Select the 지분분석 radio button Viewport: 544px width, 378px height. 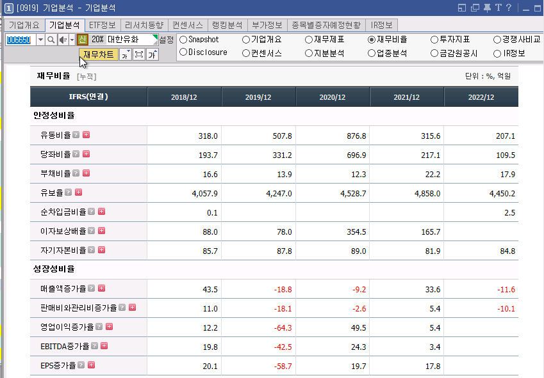[x=309, y=53]
